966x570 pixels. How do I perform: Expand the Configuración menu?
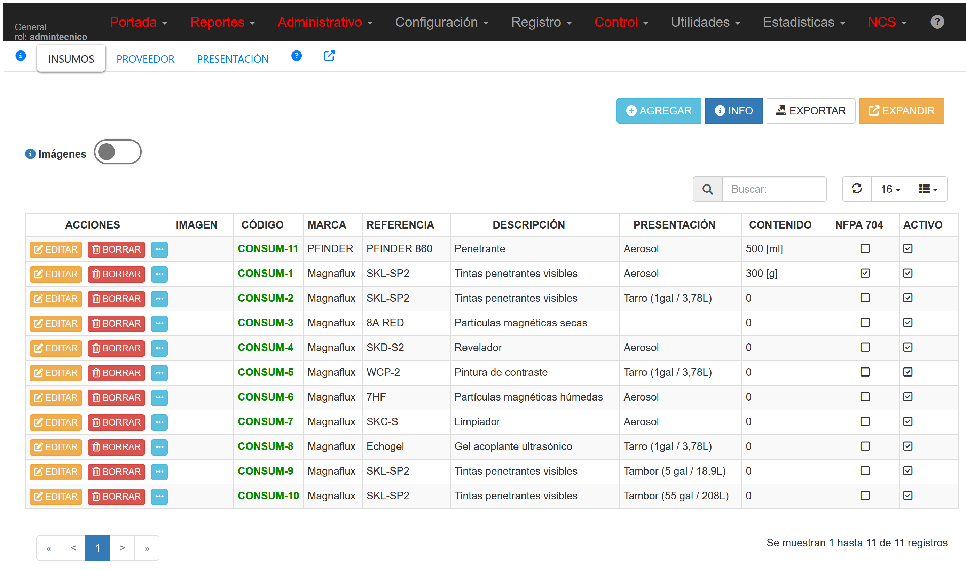[x=441, y=22]
